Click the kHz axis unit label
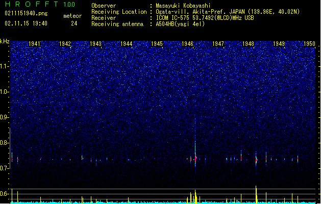Image resolution: width=321 pixels, height=204 pixels. [x=5, y=41]
